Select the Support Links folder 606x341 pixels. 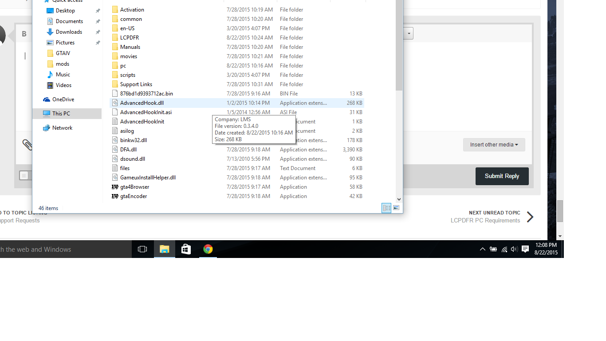[136, 84]
